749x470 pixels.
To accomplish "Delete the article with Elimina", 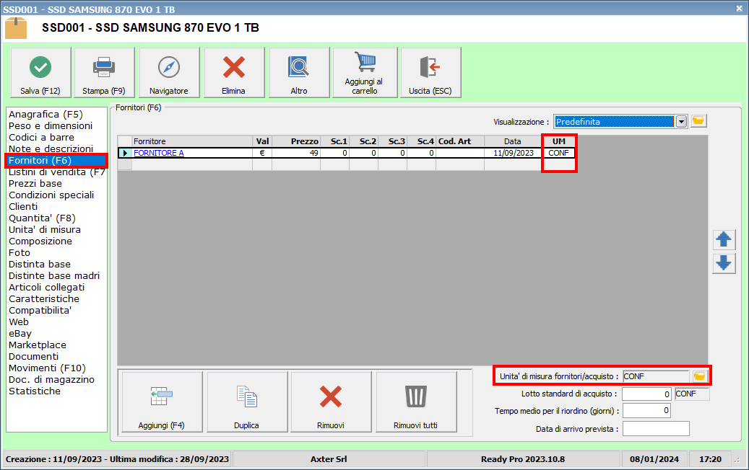I will coord(233,73).
